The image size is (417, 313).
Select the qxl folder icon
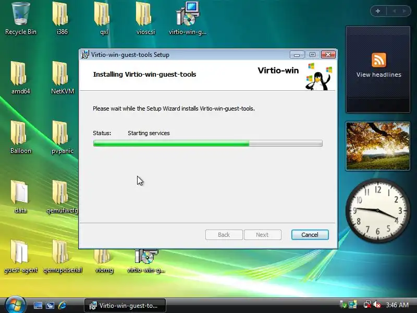pos(104,19)
